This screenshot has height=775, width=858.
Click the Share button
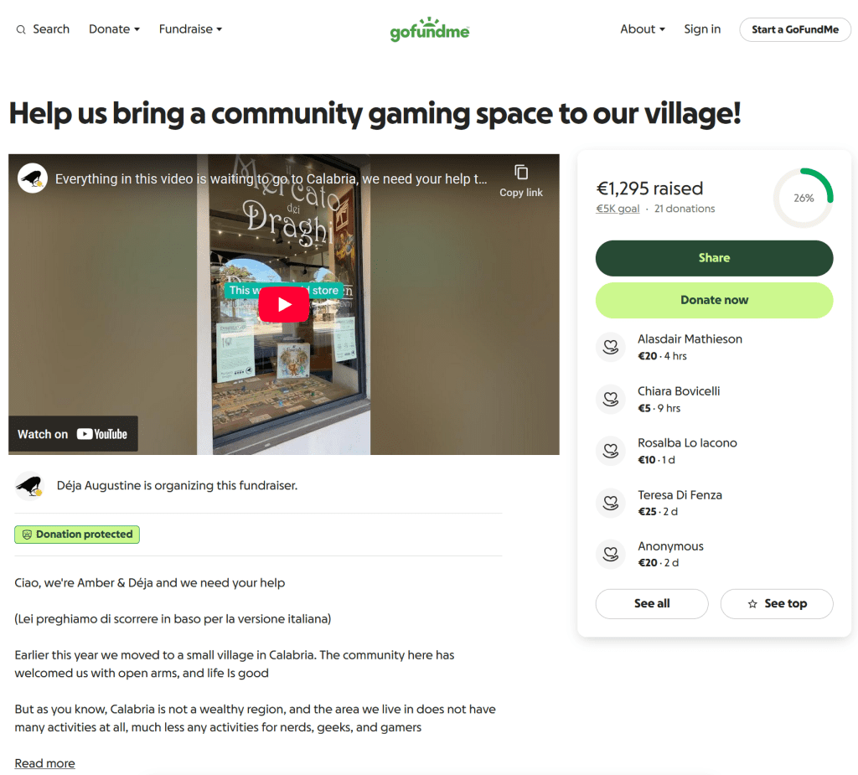click(714, 258)
